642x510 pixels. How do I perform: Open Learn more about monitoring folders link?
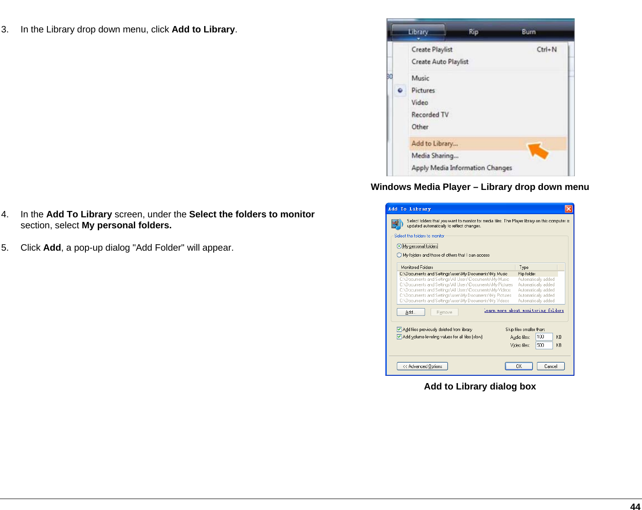pyautogui.click(x=524, y=310)
